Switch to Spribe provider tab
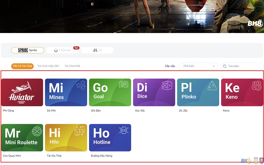Image resolution: width=264 pixels, height=165 pixels. pyautogui.click(x=27, y=50)
